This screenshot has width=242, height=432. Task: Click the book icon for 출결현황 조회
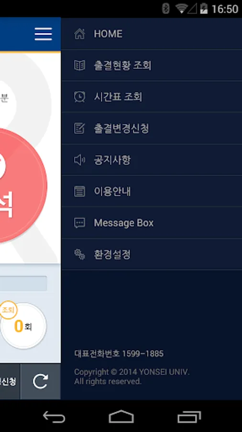79,66
